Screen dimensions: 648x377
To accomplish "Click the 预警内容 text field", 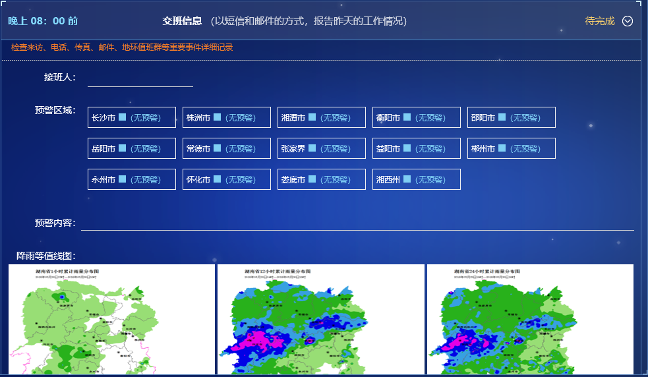I will pos(357,223).
